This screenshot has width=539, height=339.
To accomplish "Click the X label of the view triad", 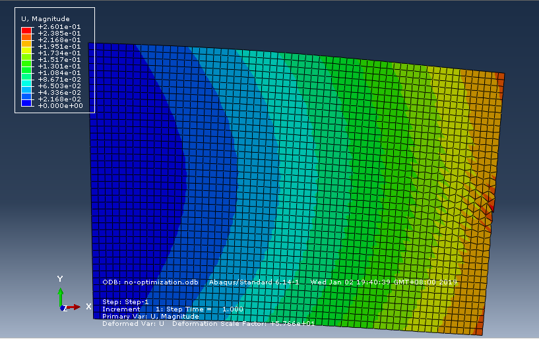I will (88, 306).
